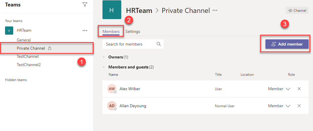Click Alex Wilber's AW avatar
Screen dimensions: 313x131
(112, 89)
